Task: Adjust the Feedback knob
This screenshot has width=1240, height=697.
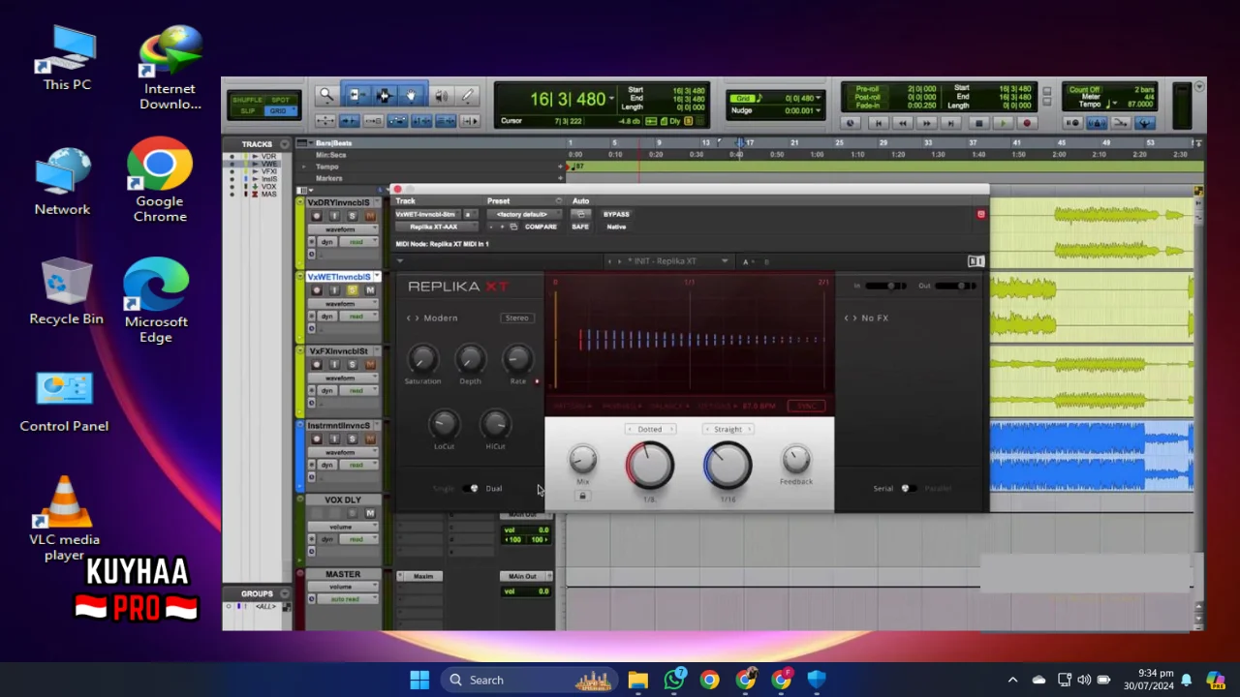Action: coord(796,458)
